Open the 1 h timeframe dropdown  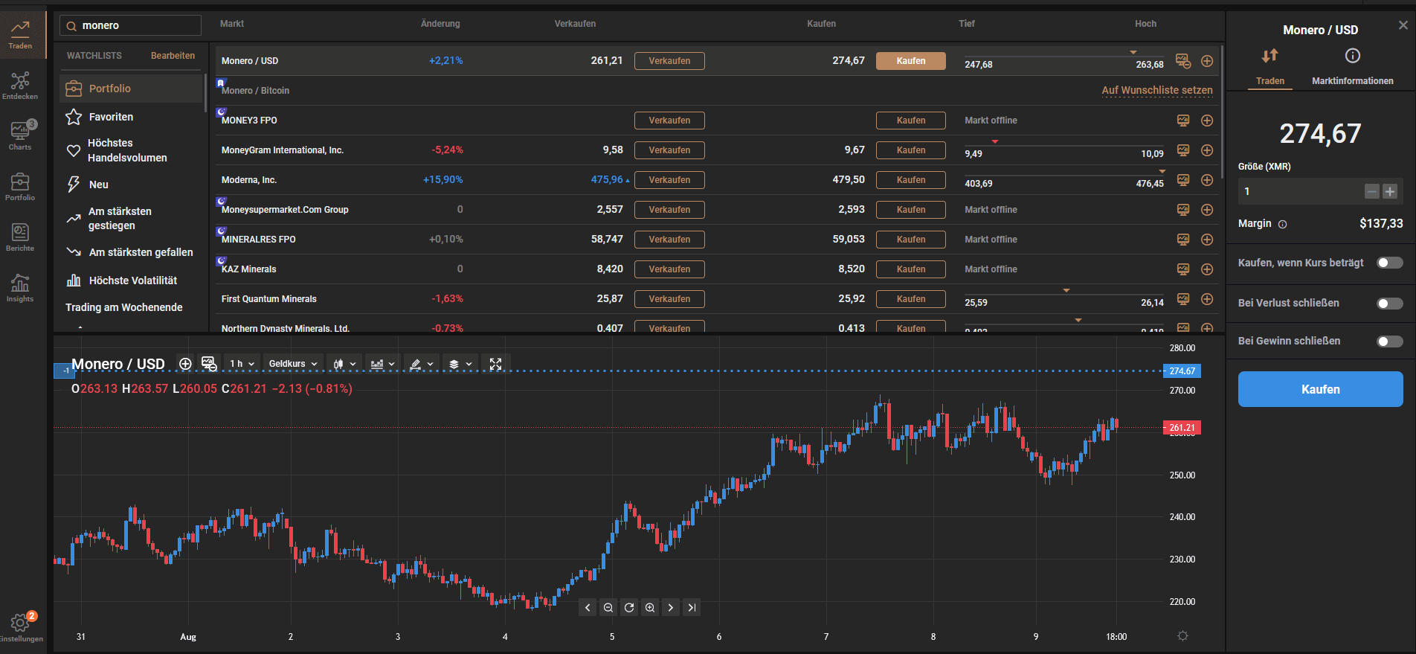click(242, 364)
